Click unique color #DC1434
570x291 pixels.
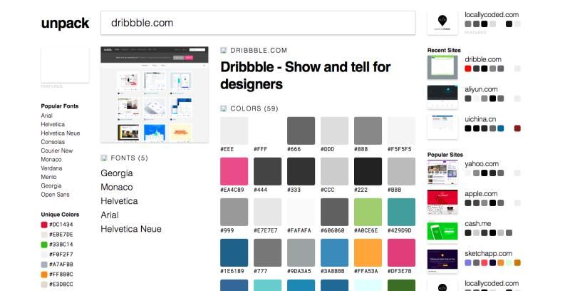point(57,225)
